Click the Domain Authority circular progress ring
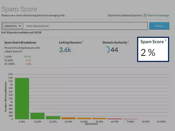This screenshot has width=175, height=131. click(x=107, y=50)
